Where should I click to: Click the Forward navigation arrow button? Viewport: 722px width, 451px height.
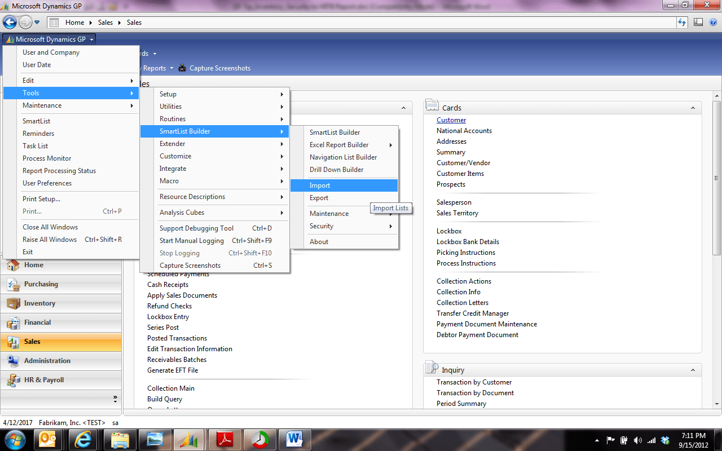25,23
